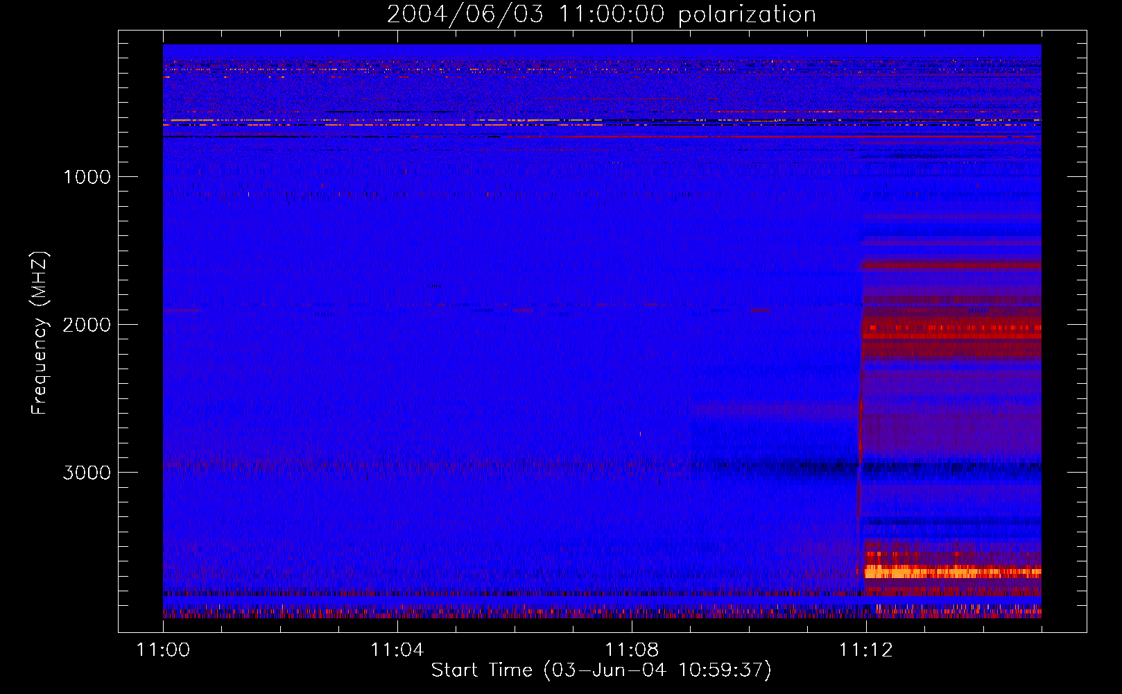This screenshot has width=1122, height=694.
Task: Click the plot title '2004/06/03 11:00:00 polarization'
Action: [601, 15]
